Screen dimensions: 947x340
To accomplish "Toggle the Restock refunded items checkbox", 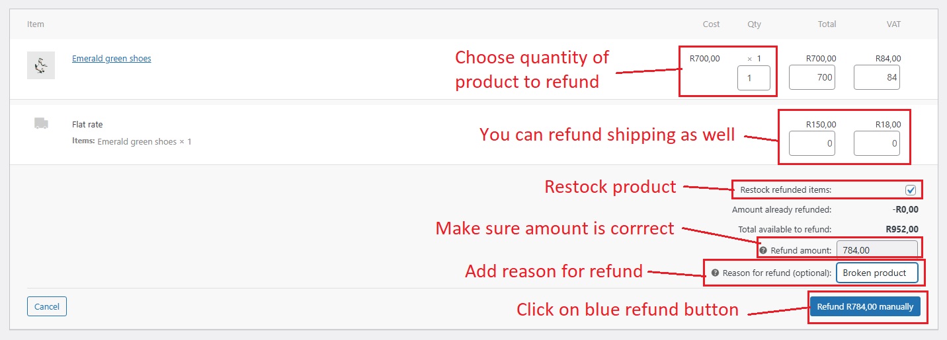I will click(x=911, y=190).
